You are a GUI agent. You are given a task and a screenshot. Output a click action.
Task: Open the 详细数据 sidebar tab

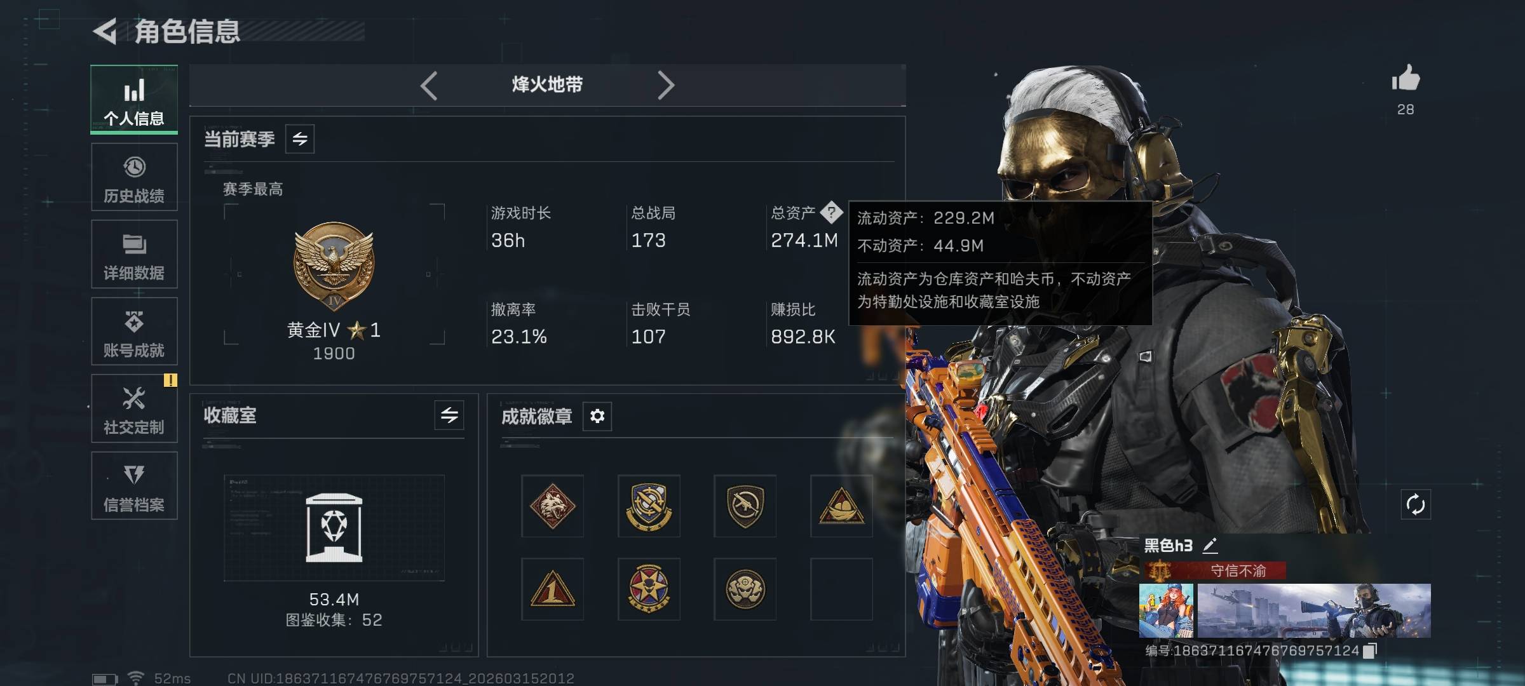pyautogui.click(x=134, y=254)
